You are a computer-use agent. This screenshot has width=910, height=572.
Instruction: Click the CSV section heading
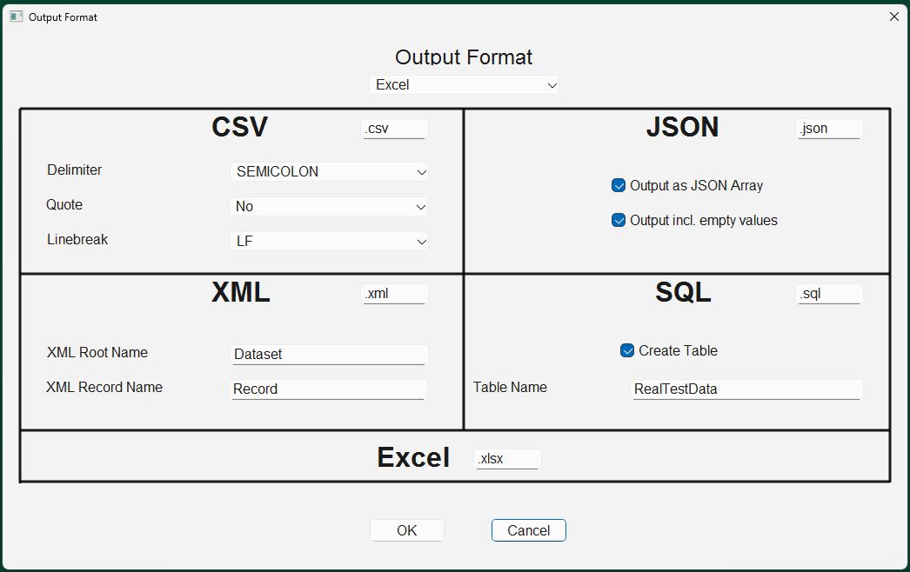(x=240, y=127)
